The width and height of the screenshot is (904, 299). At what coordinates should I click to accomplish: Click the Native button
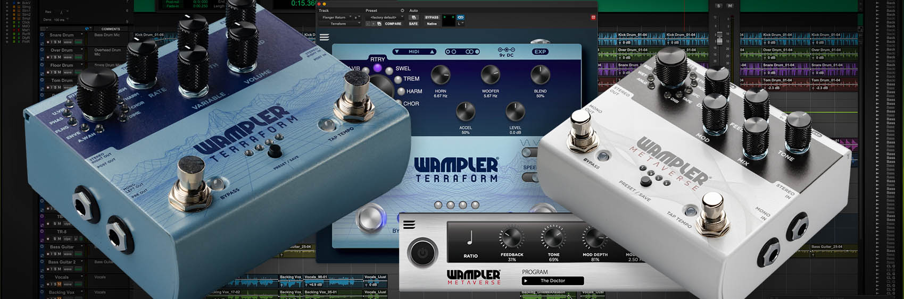click(x=432, y=24)
